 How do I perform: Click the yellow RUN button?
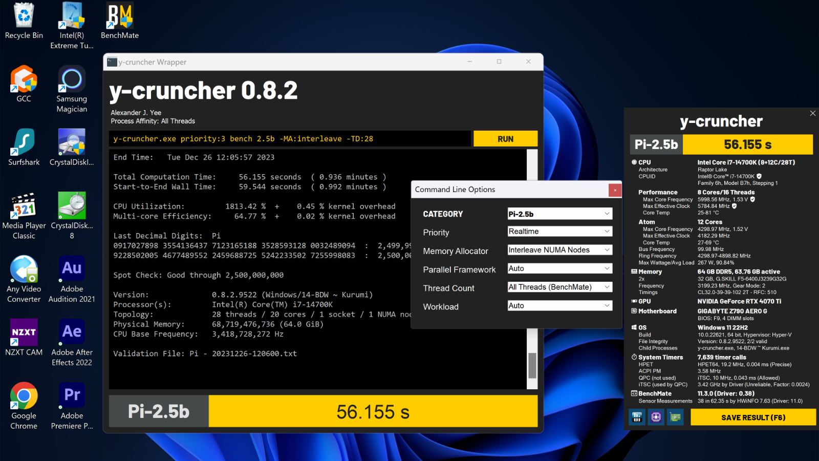click(x=505, y=139)
